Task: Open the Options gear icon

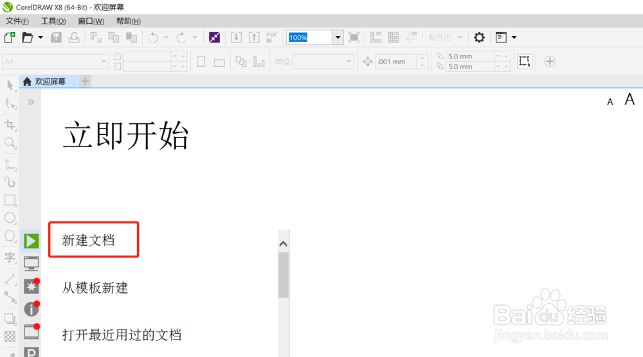Action: click(479, 38)
